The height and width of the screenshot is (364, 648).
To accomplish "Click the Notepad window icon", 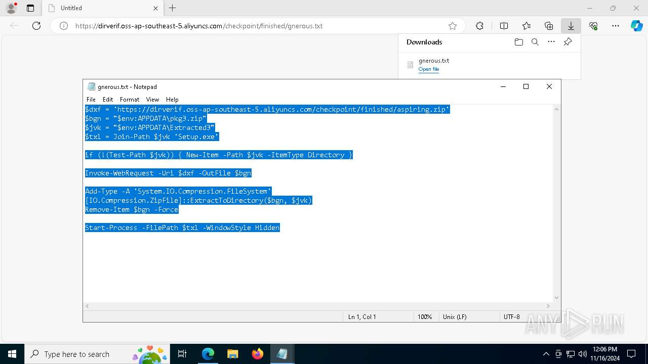I will pyautogui.click(x=91, y=86).
